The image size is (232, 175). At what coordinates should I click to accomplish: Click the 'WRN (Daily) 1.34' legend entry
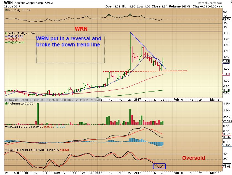tap(22, 33)
